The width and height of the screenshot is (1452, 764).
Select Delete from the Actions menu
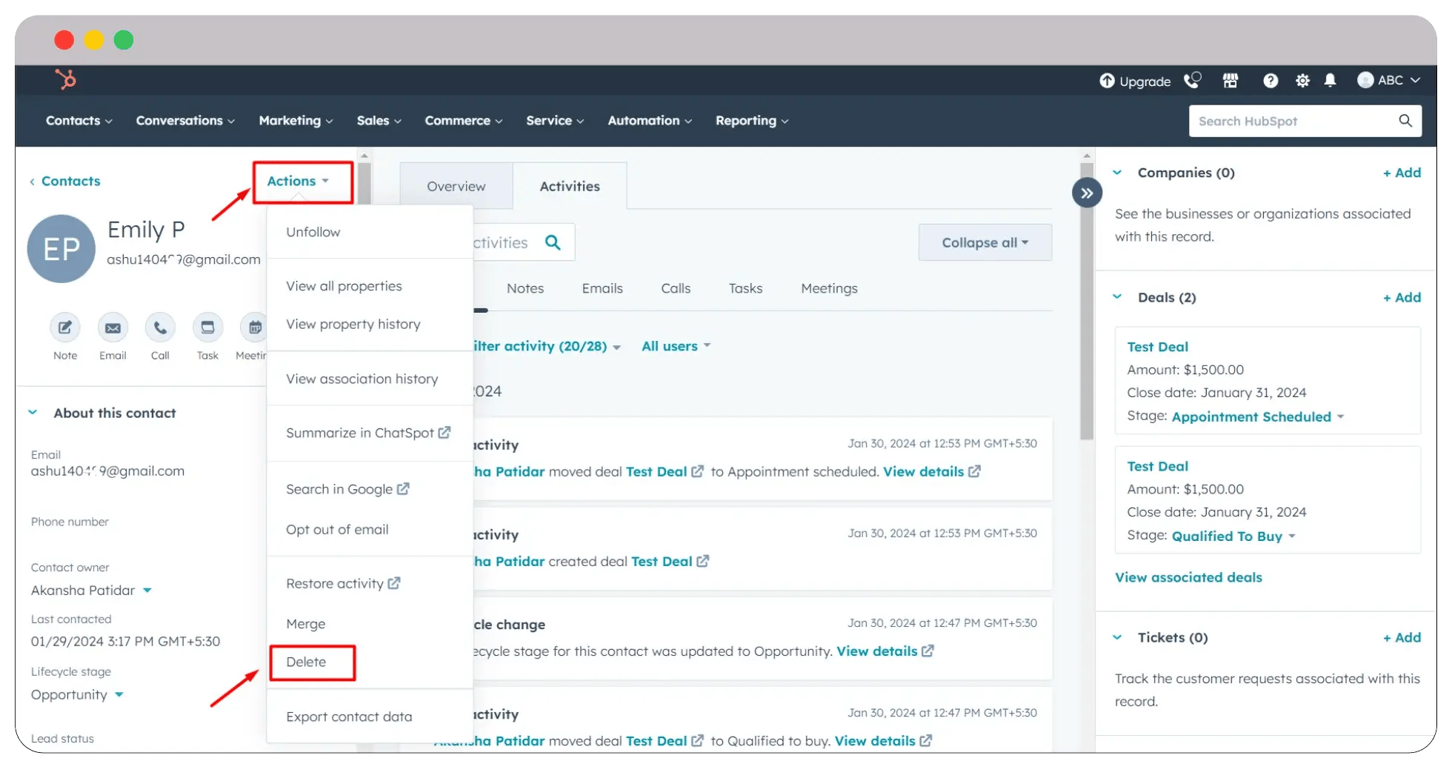click(306, 662)
